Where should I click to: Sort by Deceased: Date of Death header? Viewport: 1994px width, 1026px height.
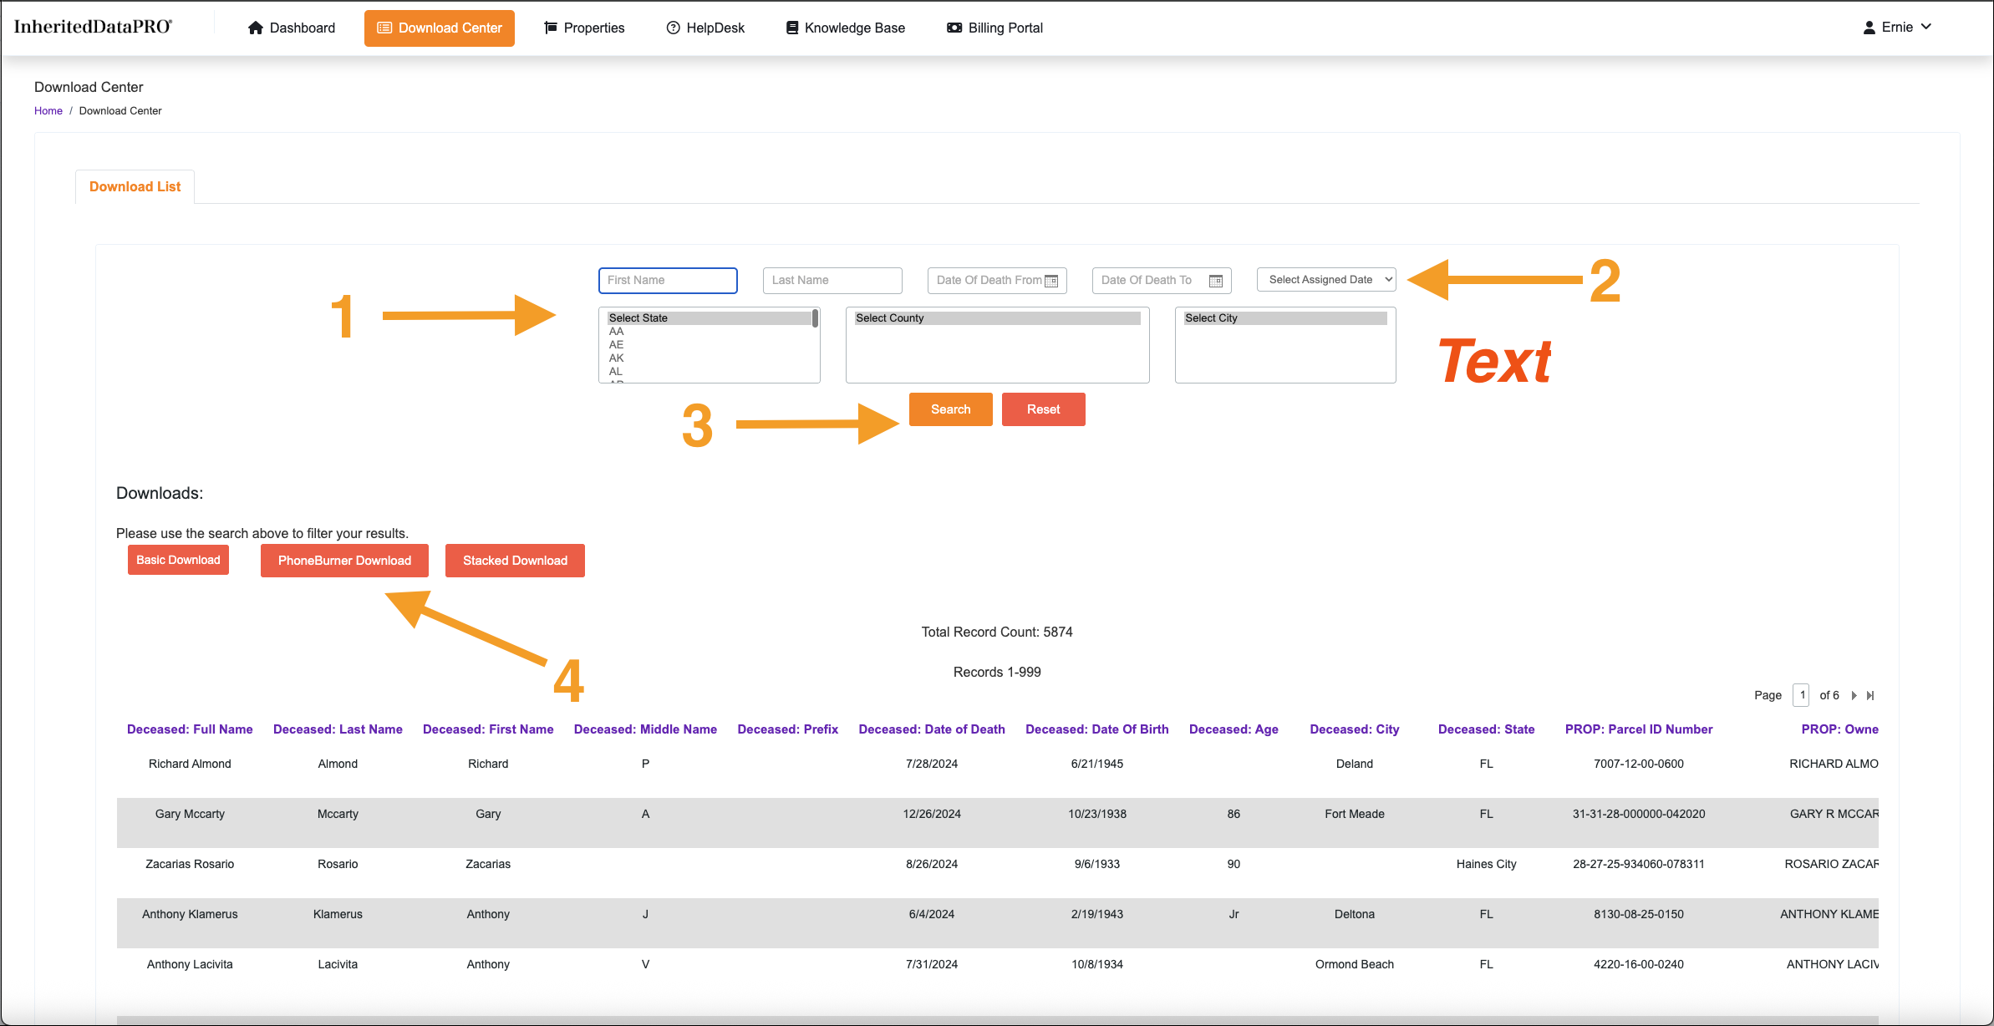(x=931, y=729)
